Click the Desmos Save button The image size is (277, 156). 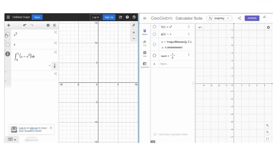coord(37,17)
